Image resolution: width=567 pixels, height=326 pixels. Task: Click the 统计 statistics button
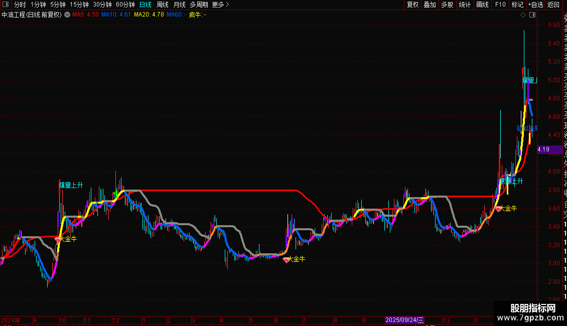point(465,5)
